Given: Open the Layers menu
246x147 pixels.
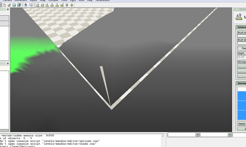Looking at the screenshot, I should tap(33, 1).
